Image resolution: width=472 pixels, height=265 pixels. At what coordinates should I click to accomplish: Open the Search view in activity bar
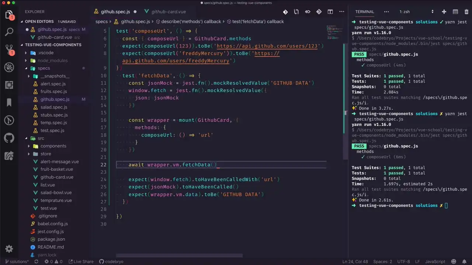point(9,32)
